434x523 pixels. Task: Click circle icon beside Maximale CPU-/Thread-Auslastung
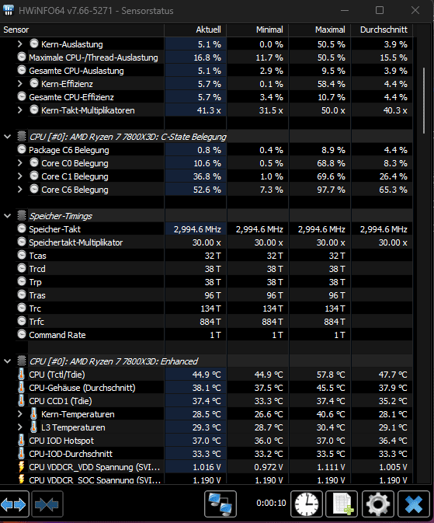click(22, 57)
